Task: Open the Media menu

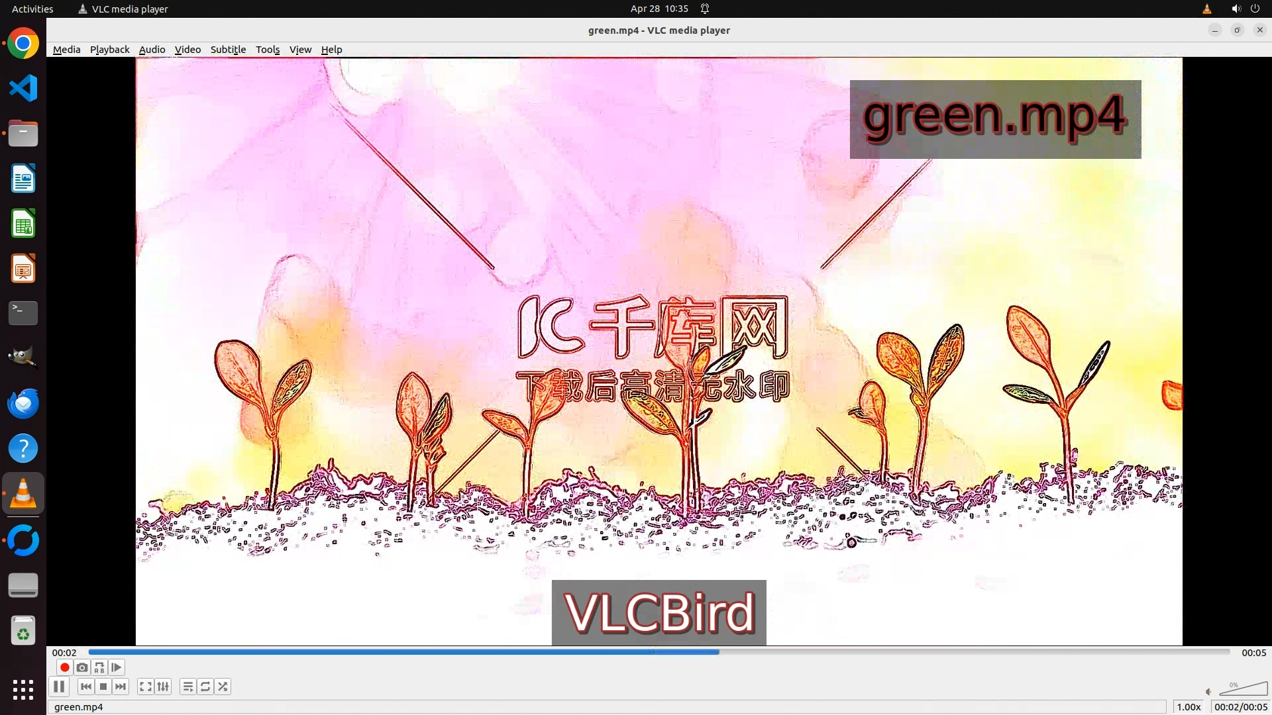Action: [66, 50]
